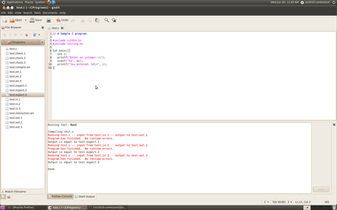This screenshot has height=210, width=337.
Task: Open the Documents menu
Action: pyautogui.click(x=50, y=13)
